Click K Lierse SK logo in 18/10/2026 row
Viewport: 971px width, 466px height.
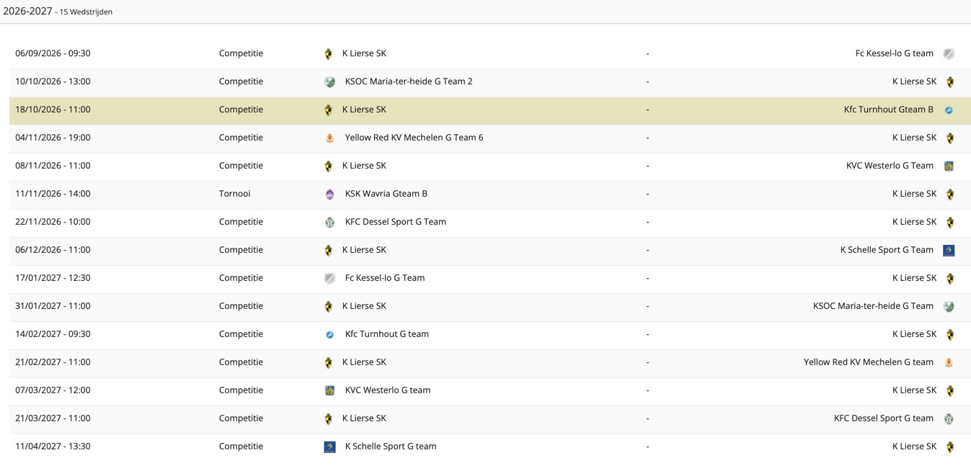[328, 110]
